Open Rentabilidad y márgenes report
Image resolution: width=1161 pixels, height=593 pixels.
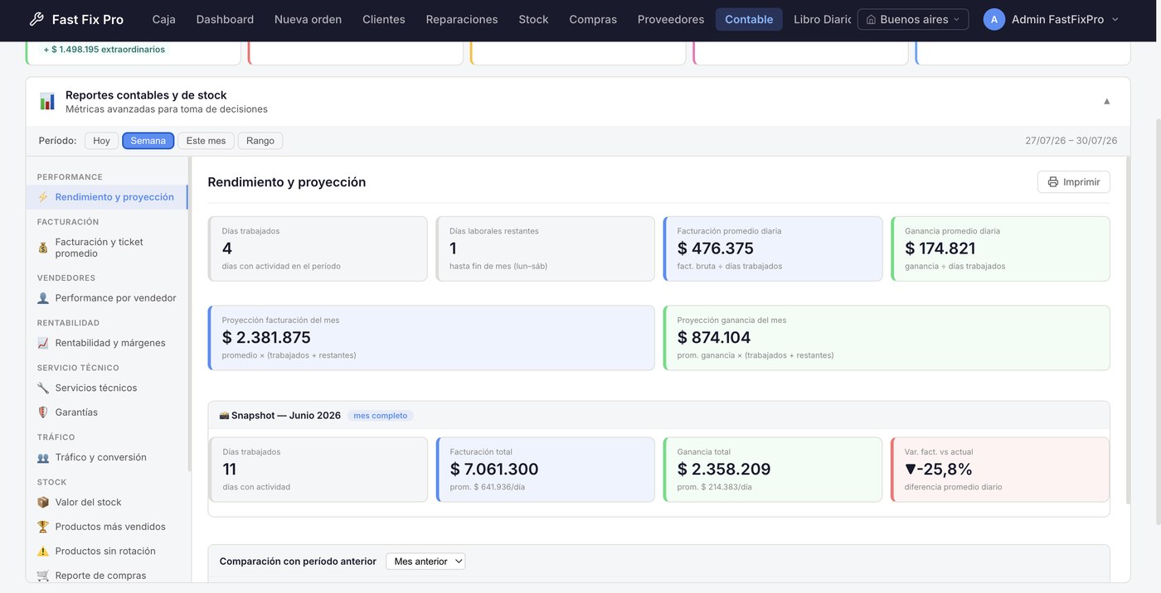coord(106,343)
